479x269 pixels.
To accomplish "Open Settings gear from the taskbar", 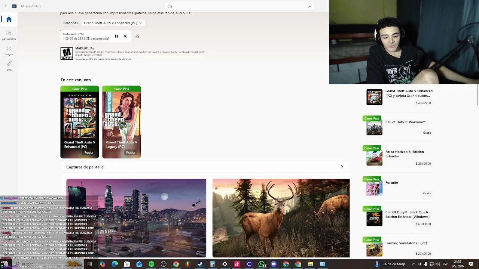I will pyautogui.click(x=225, y=264).
